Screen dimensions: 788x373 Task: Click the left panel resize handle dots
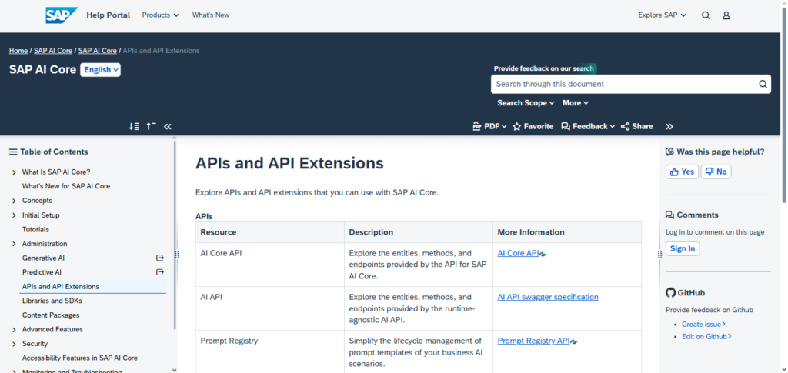tap(177, 255)
